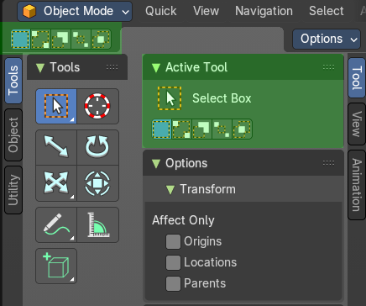Grab the Options panel drag handle
Screen dimensions: 366x306
[x=328, y=163]
